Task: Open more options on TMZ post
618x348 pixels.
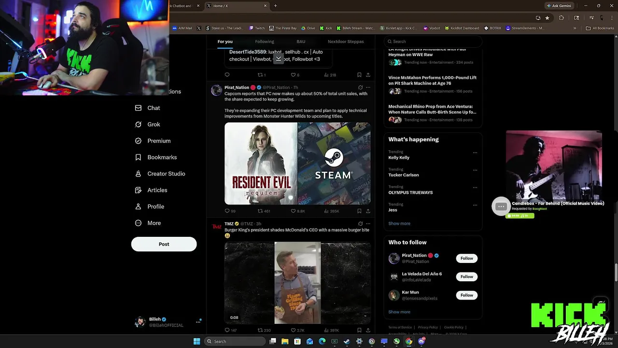Action: tap(368, 224)
